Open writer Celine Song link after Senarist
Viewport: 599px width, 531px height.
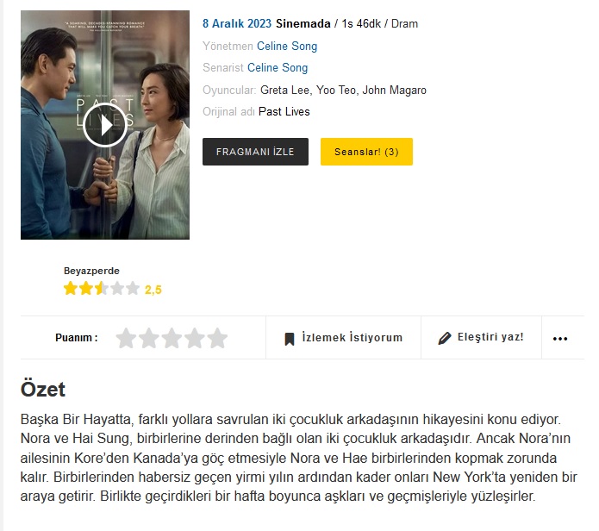[x=278, y=67]
